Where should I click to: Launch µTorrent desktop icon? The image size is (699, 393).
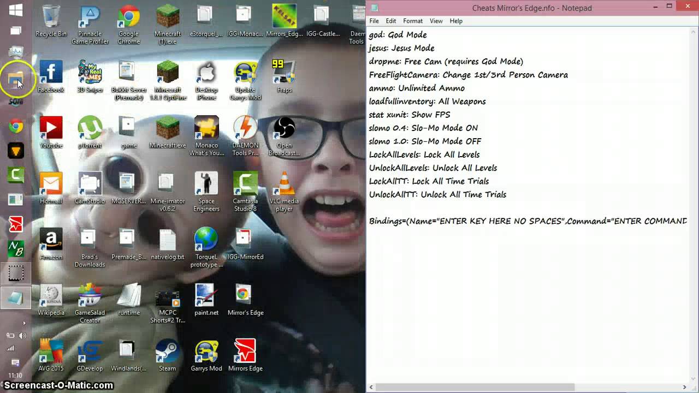[x=90, y=132]
